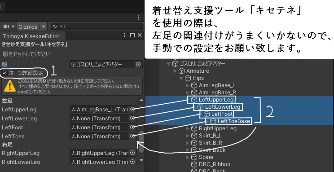Click the Spine cube icon

[194, 157]
